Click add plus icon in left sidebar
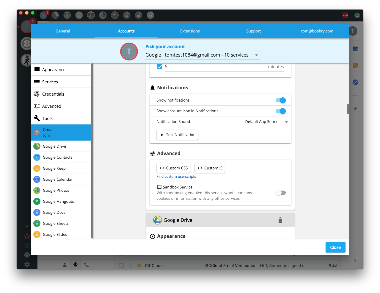The width and height of the screenshot is (380, 293). coord(27,255)
